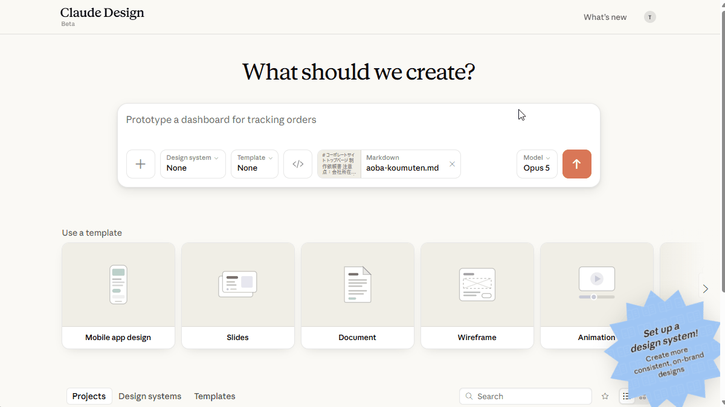Choose the Wireframe template card

point(477,295)
